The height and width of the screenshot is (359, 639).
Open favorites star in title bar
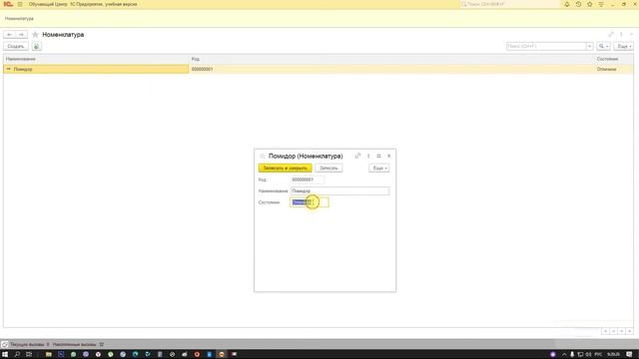coord(590,4)
